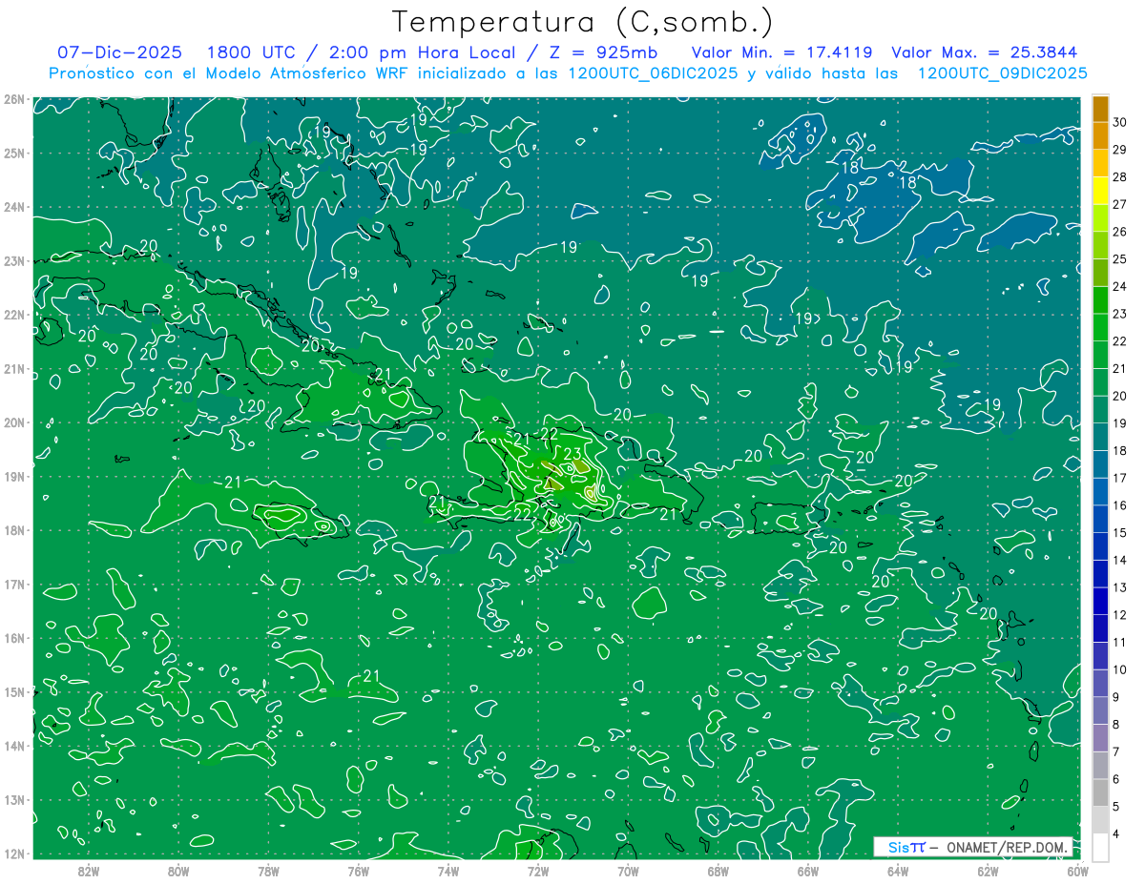Click the '78W' longitude label
This screenshot has height=884, width=1145.
click(x=268, y=871)
